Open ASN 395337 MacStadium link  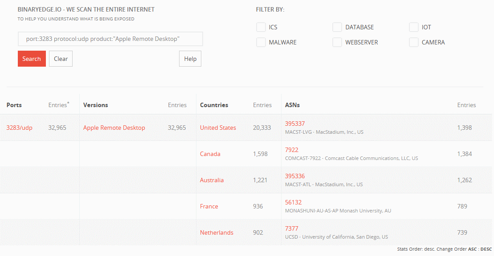point(295,124)
